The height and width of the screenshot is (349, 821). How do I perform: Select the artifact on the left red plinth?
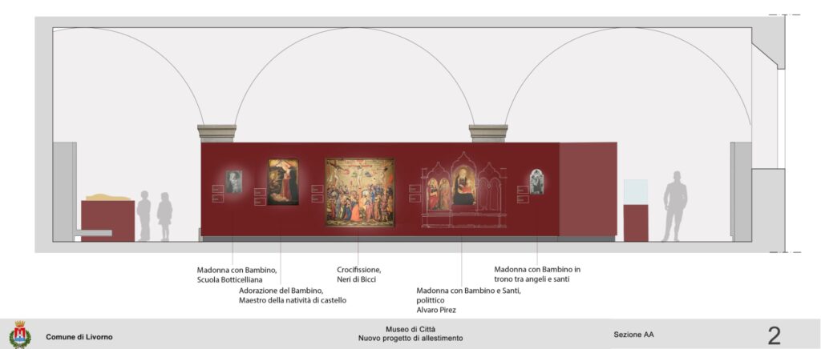(107, 197)
